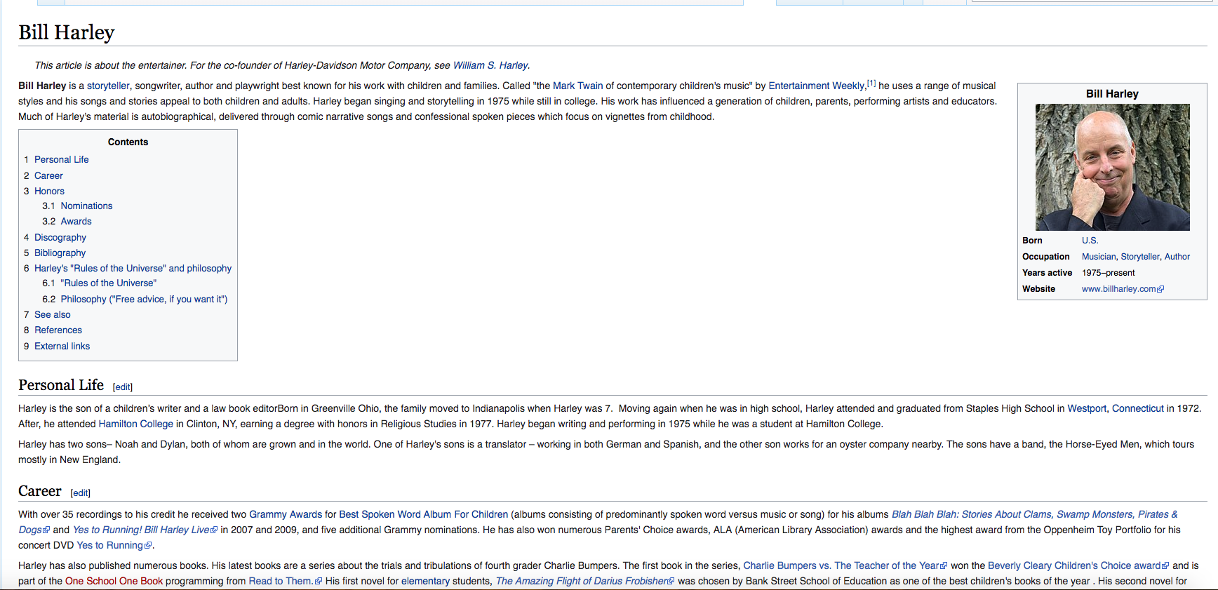
Task: Click external icon after Teacher of the Year
Action: pyautogui.click(x=944, y=566)
